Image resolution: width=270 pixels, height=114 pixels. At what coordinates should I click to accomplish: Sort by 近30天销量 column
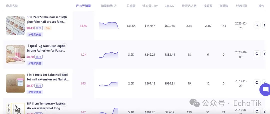tap(83, 6)
